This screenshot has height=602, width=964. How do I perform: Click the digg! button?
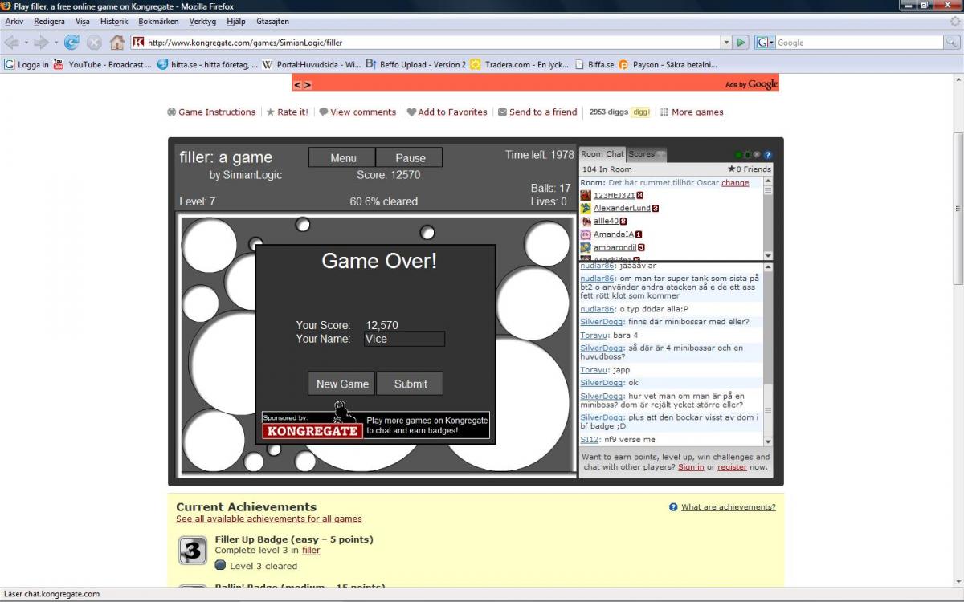coord(640,112)
